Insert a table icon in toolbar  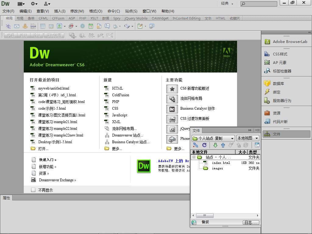43,26
